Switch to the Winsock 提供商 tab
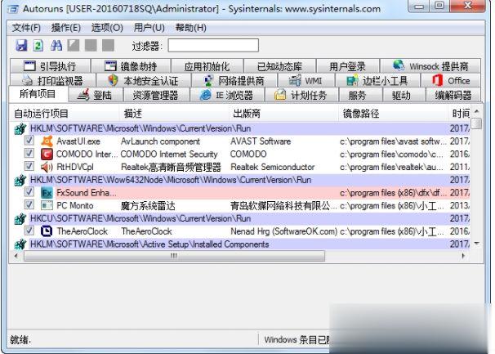495x354 pixels. click(430, 66)
